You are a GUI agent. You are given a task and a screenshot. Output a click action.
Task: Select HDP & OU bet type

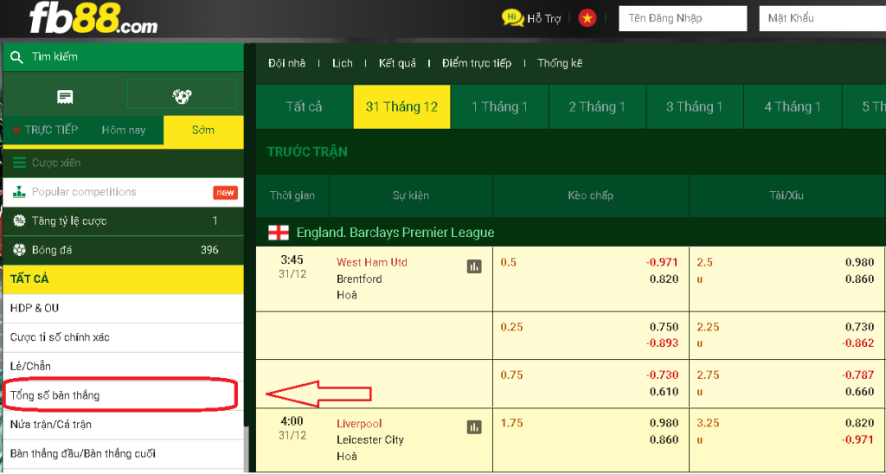(x=123, y=309)
